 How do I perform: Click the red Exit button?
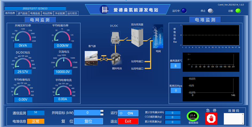[x=128, y=121]
